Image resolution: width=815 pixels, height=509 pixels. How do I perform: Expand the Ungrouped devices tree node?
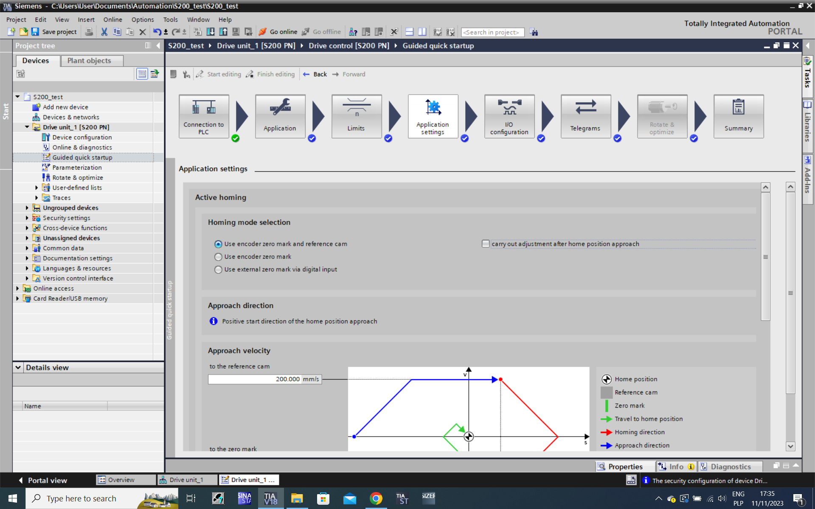click(27, 208)
